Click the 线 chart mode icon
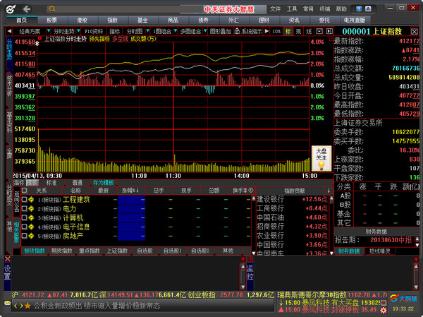The image size is (423, 317). pyautogui.click(x=309, y=32)
